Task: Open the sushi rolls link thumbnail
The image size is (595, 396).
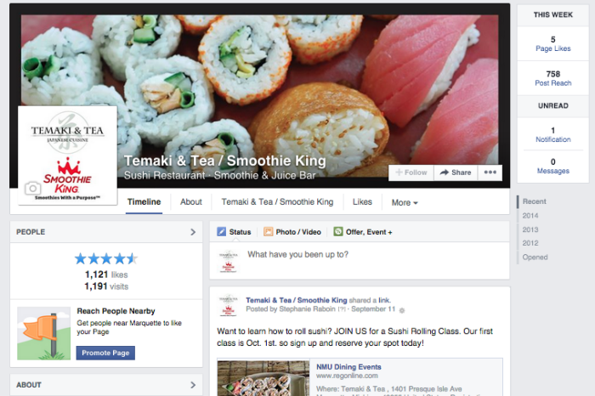Action: pos(263,378)
